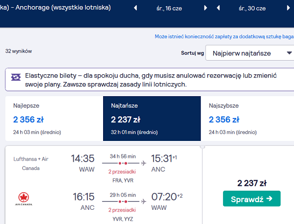The height and width of the screenshot is (224, 294).
Task: Select the Najtańsze tab
Action: 152,119
